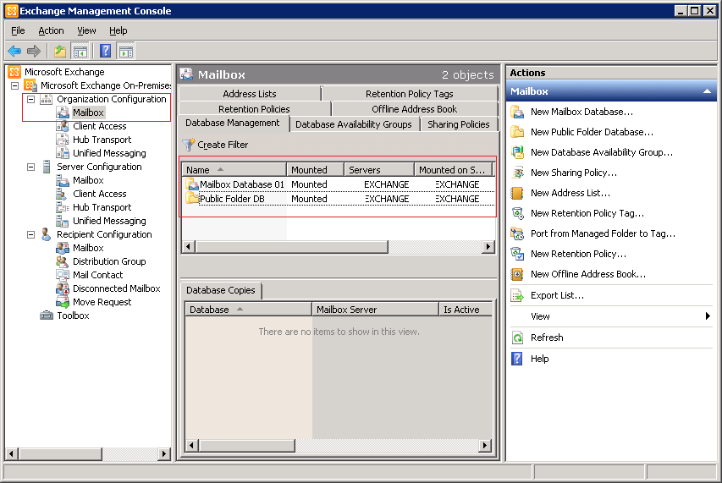This screenshot has height=483, width=722.
Task: Collapse the Organization Configuration node
Action: 30,99
